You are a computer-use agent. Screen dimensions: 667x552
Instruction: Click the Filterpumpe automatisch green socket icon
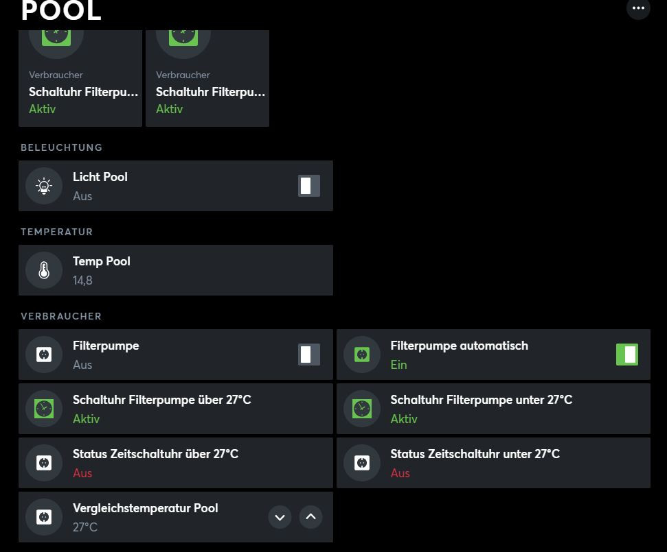(362, 355)
